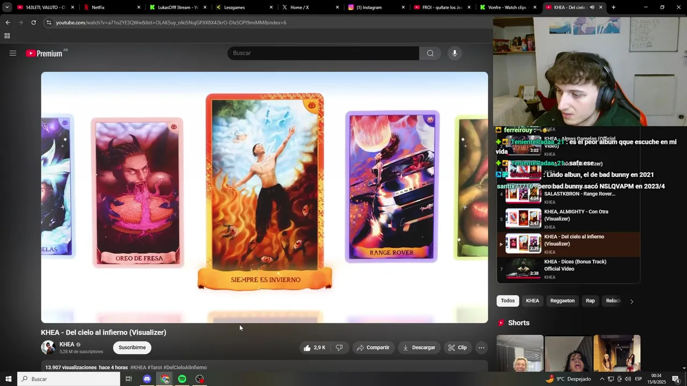Select the Reggaeton filter chip
Viewport: 687px width, 386px height.
pyautogui.click(x=562, y=301)
